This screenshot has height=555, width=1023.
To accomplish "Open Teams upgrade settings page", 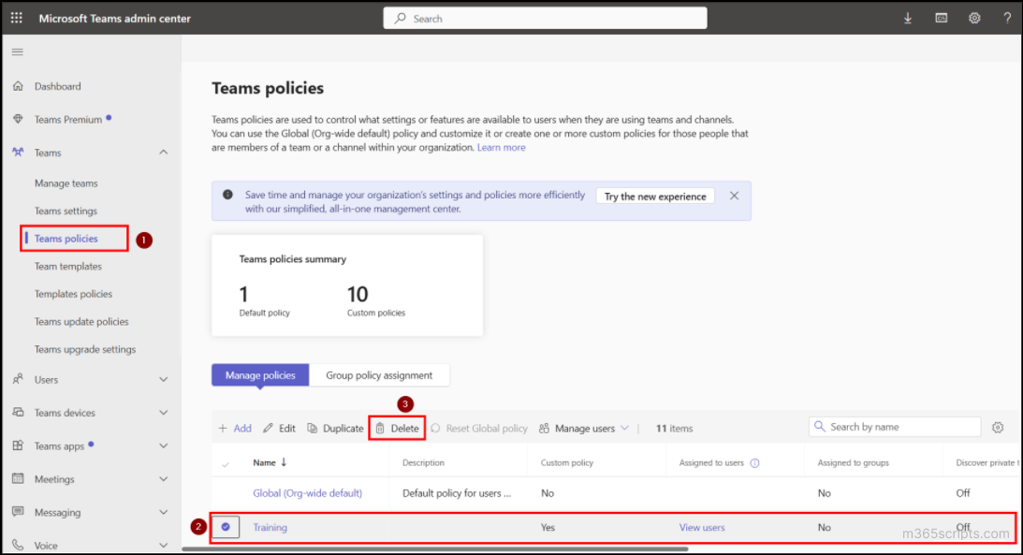I will click(x=85, y=349).
